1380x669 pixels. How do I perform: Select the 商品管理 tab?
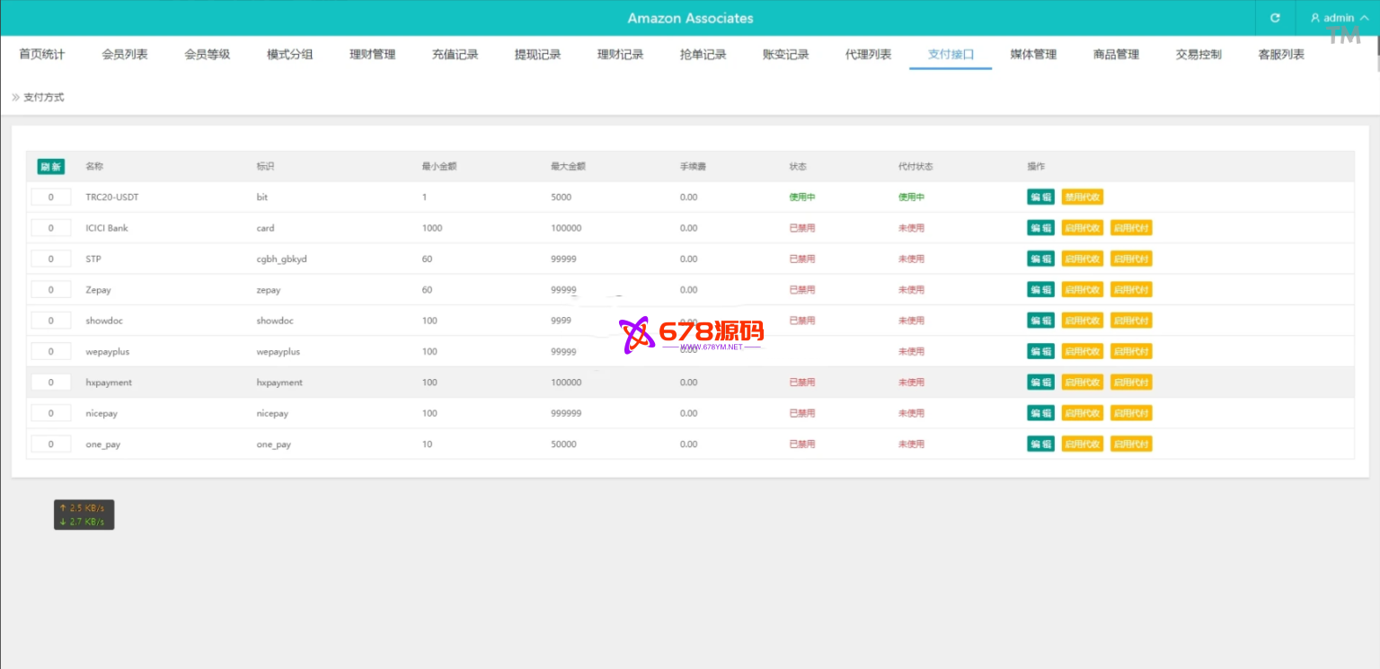(1116, 55)
